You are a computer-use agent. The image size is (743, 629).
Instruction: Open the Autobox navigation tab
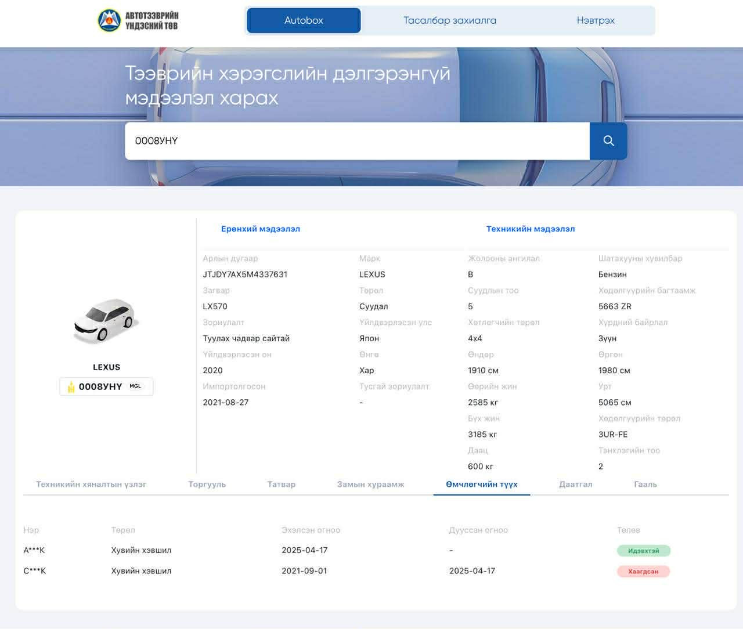[304, 20]
